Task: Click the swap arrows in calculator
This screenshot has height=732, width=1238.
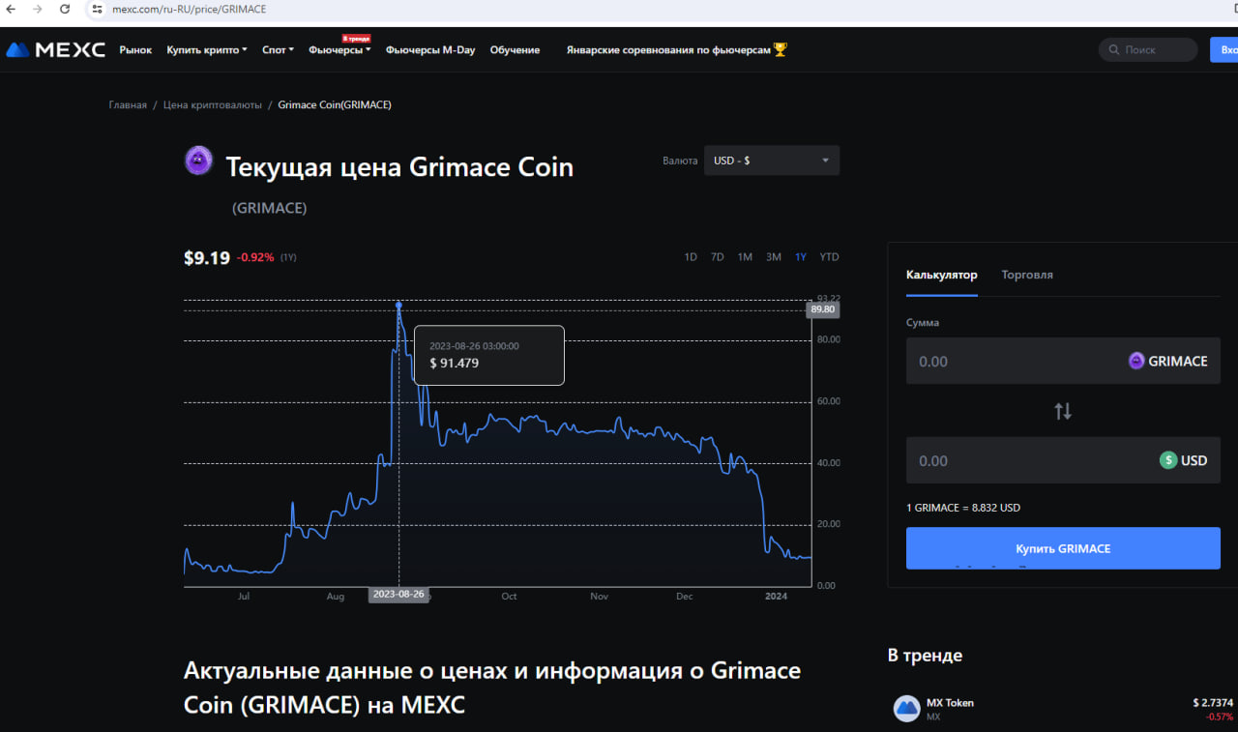Action: click(x=1063, y=411)
